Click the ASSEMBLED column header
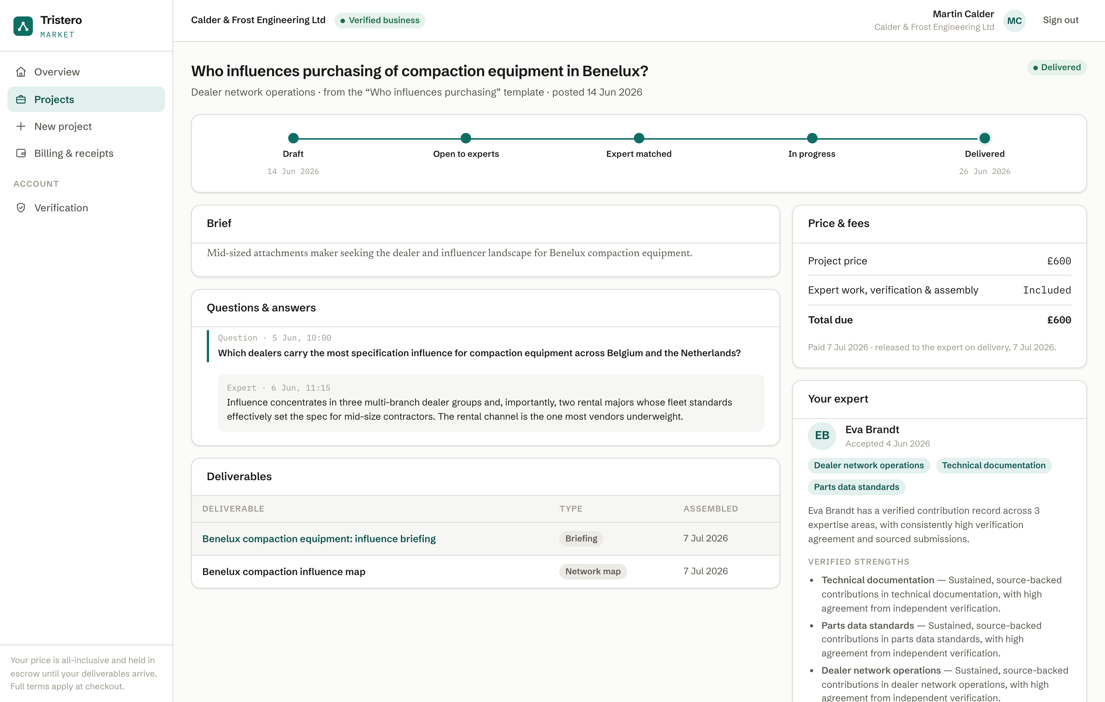Viewport: 1105px width, 702px height. 710,509
